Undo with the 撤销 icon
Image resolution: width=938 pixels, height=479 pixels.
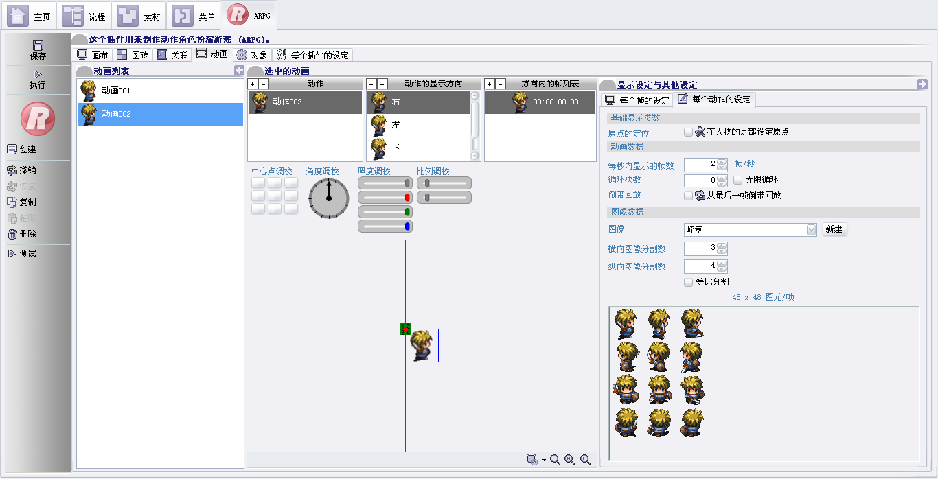tap(12, 170)
